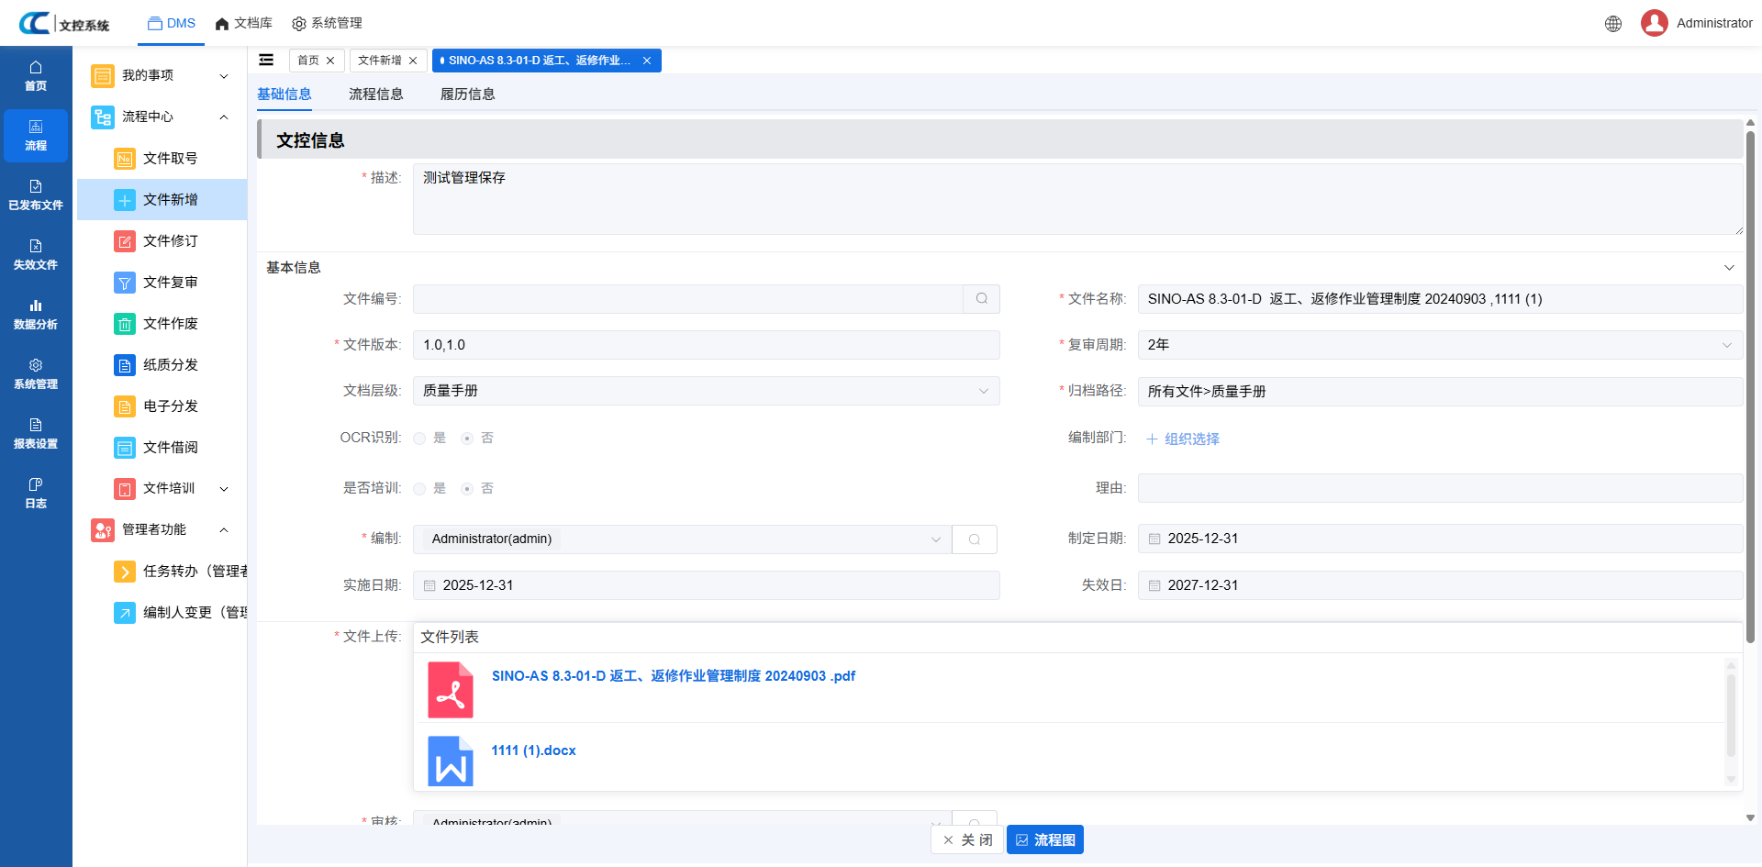The width and height of the screenshot is (1762, 867).
Task: Open the 文档层级 dropdown showing 质量手册
Action: pos(705,390)
